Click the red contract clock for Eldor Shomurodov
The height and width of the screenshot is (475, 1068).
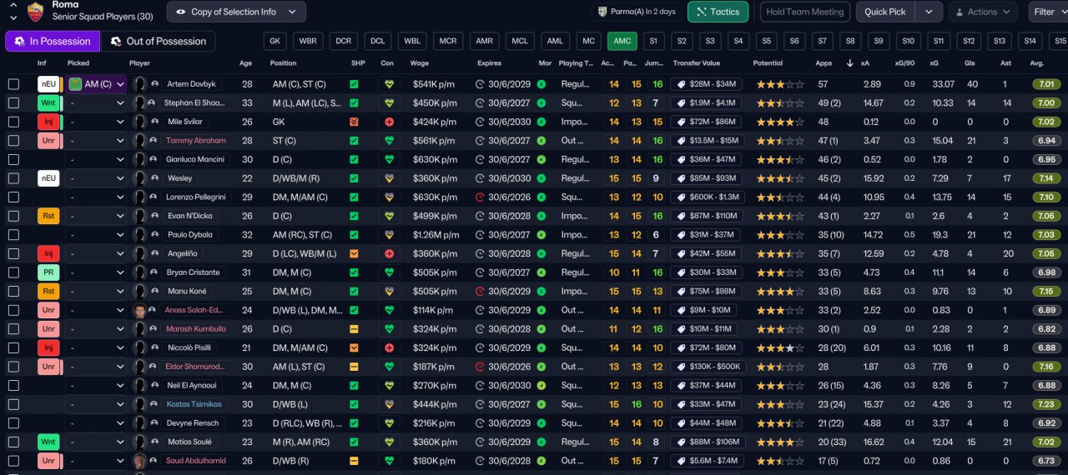(480, 367)
